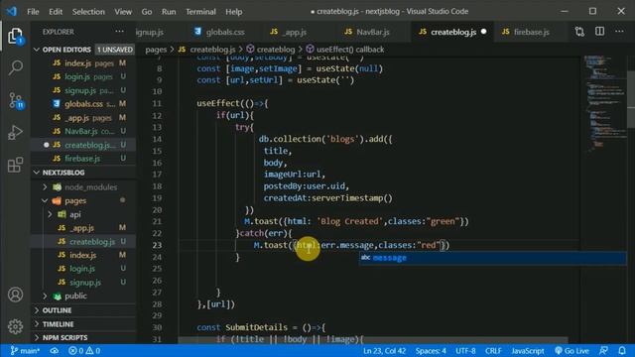Click the VS Code logo icon
Viewport: 635px width, 357px height.
(11, 11)
